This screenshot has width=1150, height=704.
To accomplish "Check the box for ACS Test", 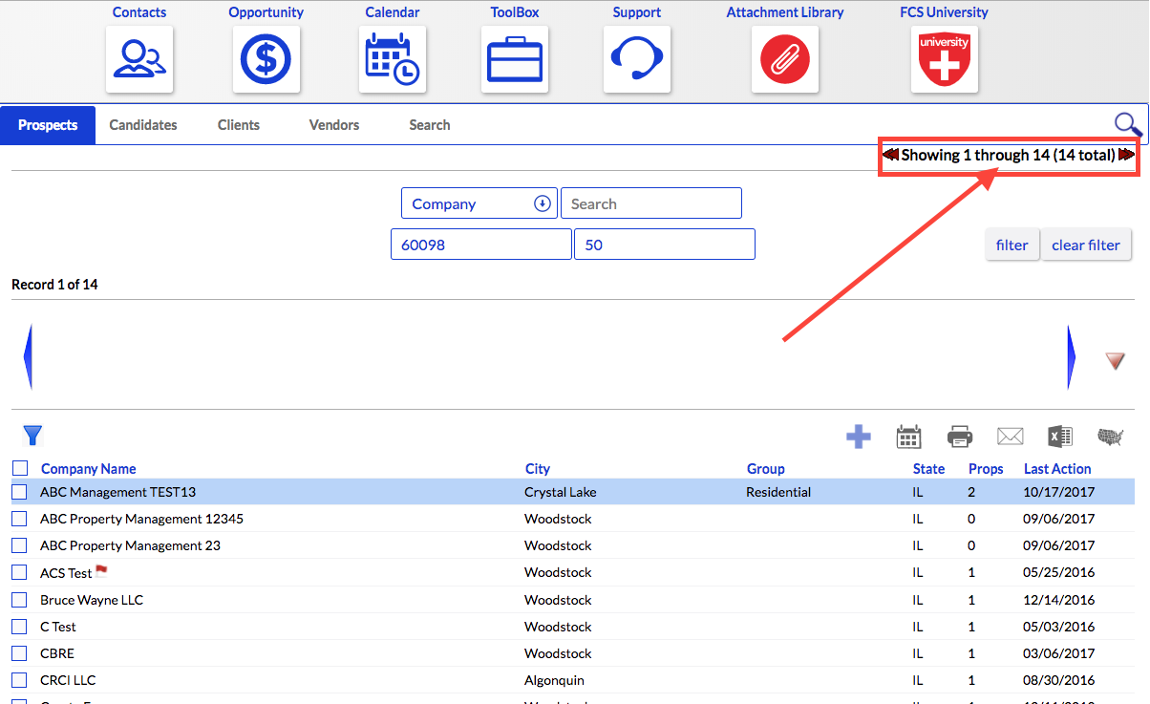I will [20, 572].
